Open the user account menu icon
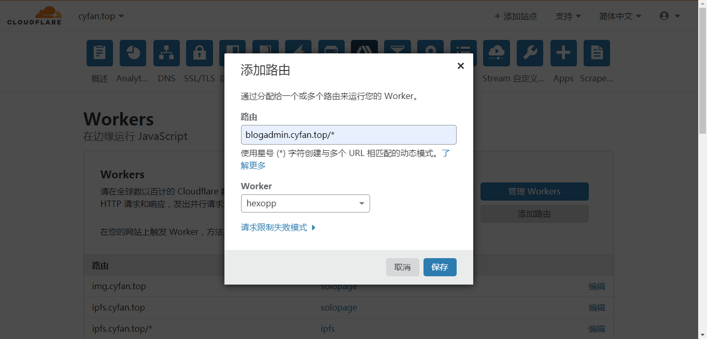Viewport: 707px width, 339px height. point(670,16)
